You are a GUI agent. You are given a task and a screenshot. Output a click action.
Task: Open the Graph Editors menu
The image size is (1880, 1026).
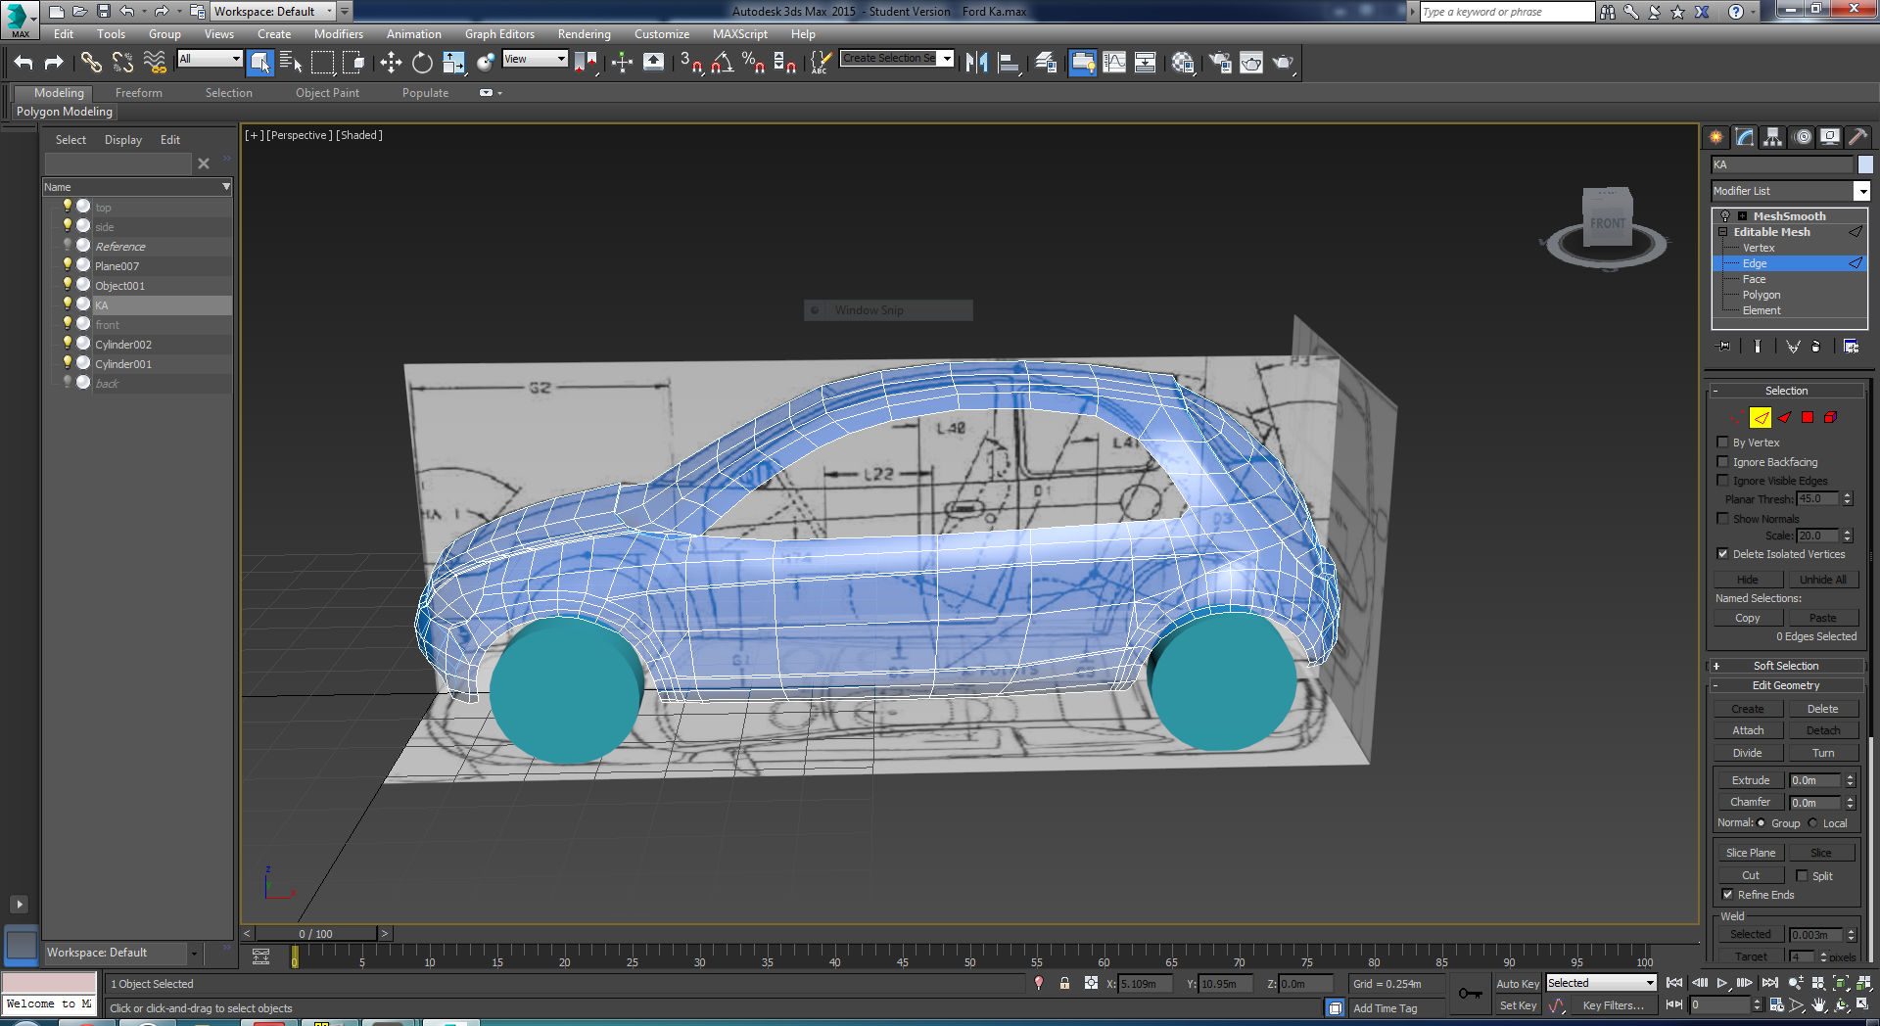(499, 34)
